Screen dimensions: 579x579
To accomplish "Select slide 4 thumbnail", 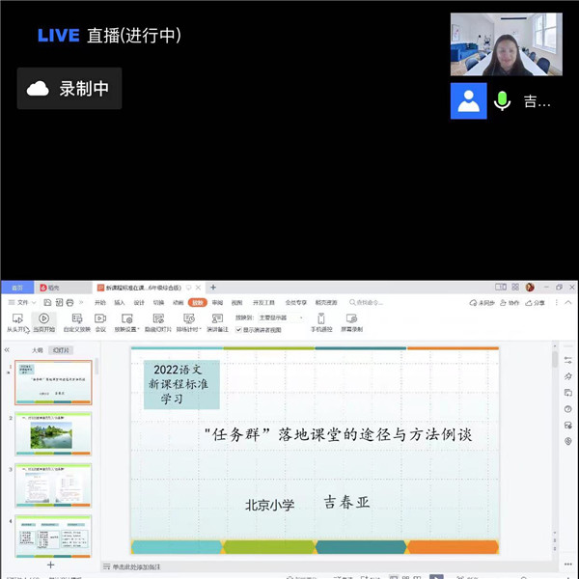I will click(x=53, y=537).
